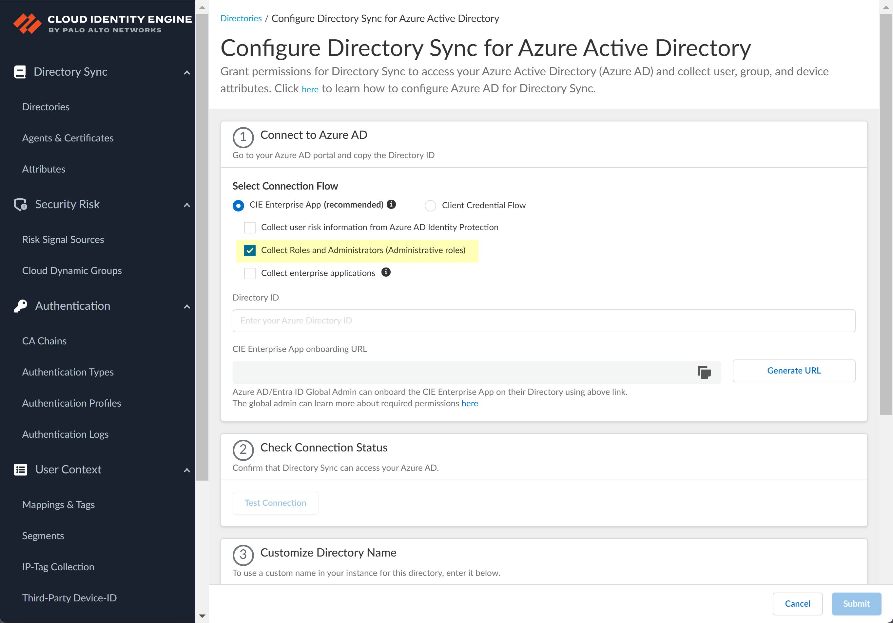Check the Collect enterprise applications box
This screenshot has width=893, height=623.
click(250, 273)
